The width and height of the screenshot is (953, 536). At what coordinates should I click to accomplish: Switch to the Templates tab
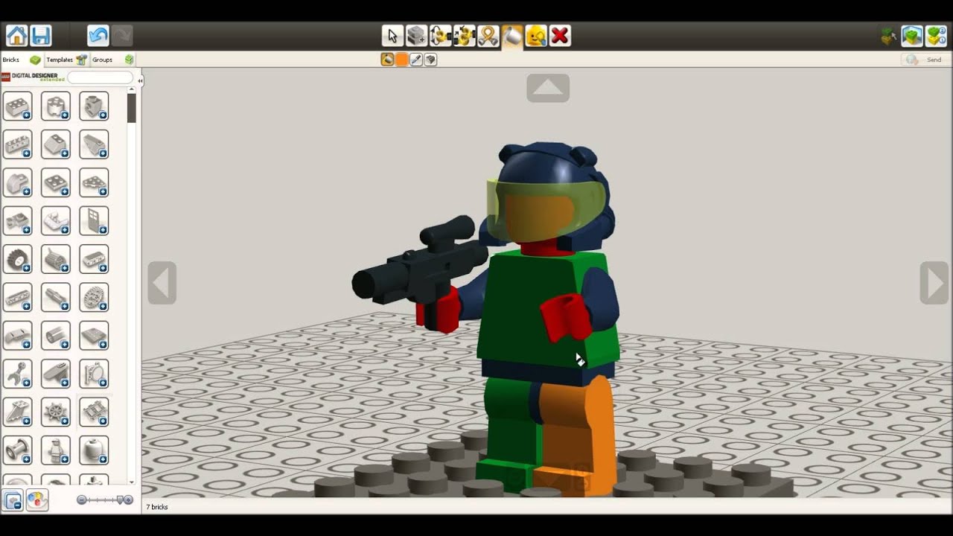pyautogui.click(x=66, y=60)
